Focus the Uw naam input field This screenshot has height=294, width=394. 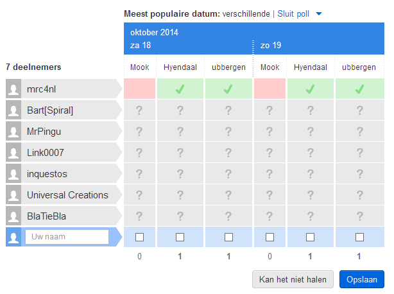click(67, 238)
